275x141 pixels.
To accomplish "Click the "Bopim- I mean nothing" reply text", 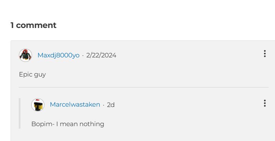I will point(68,124).
